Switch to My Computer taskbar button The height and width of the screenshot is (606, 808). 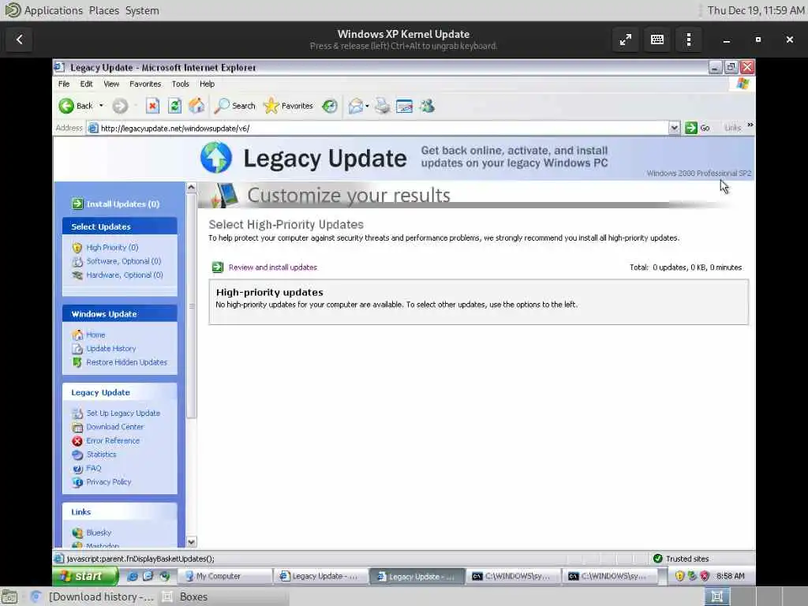225,576
